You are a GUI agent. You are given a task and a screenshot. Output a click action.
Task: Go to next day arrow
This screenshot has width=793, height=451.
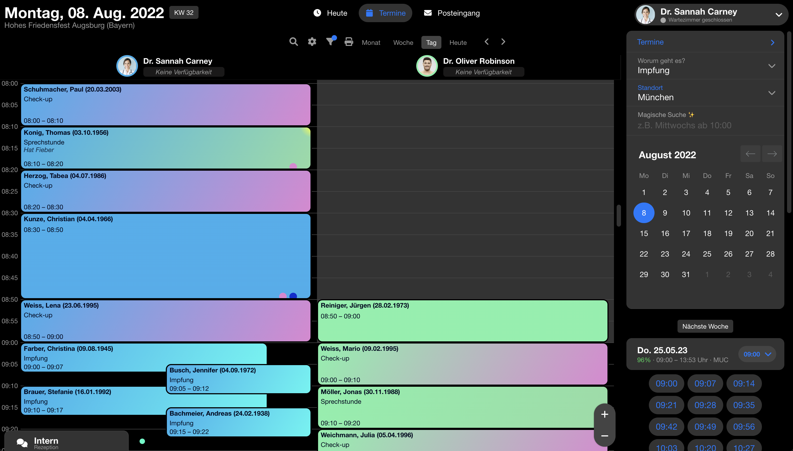point(503,42)
